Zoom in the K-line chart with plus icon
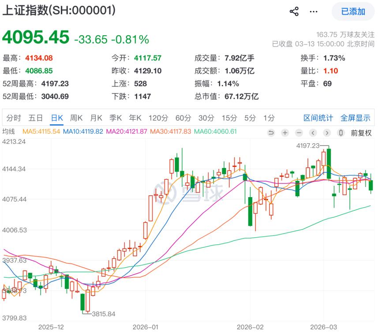 285,133
